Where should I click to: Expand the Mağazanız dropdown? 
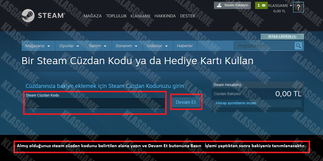(x=38, y=46)
